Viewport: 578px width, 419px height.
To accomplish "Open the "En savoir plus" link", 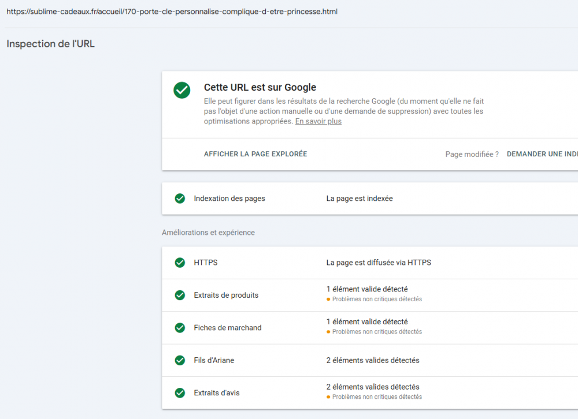I will [318, 121].
